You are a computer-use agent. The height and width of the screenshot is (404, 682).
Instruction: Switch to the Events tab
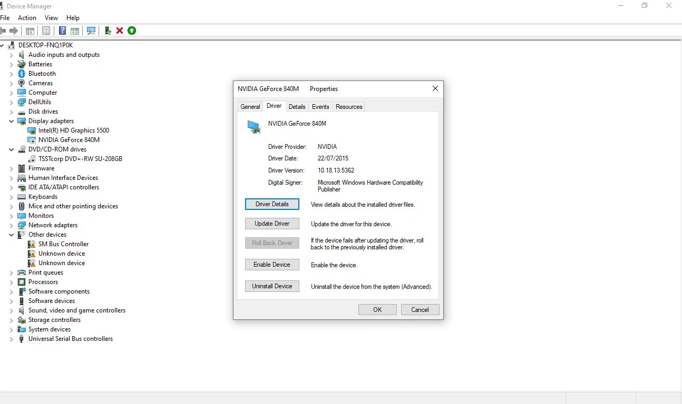click(320, 107)
